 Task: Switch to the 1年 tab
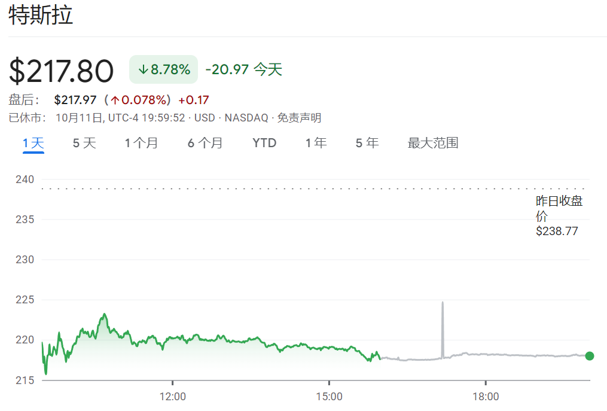tap(316, 143)
